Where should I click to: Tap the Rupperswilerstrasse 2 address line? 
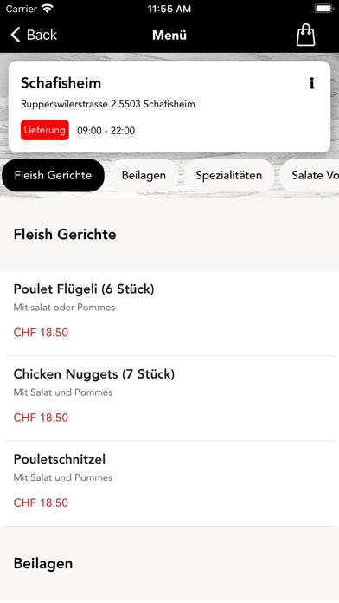click(108, 104)
